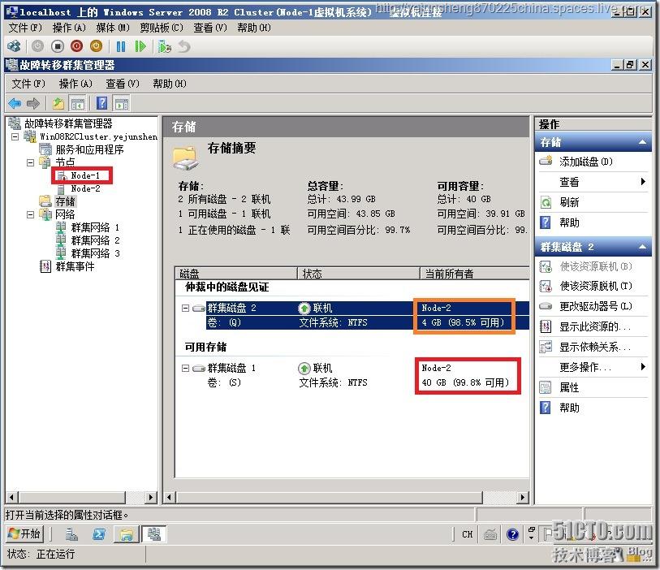Click the orange VM save state button
The height and width of the screenshot is (570, 660).
tap(96, 46)
